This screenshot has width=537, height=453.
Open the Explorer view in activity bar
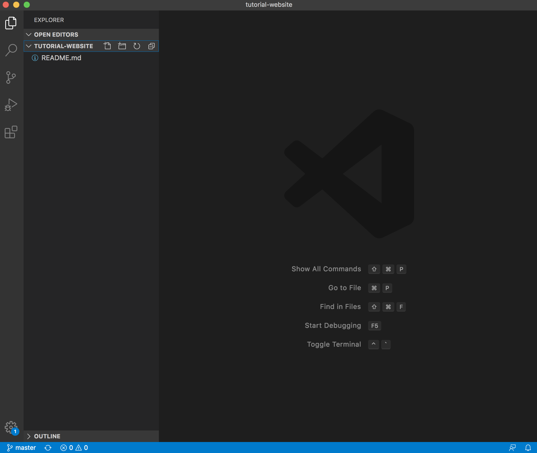point(11,23)
